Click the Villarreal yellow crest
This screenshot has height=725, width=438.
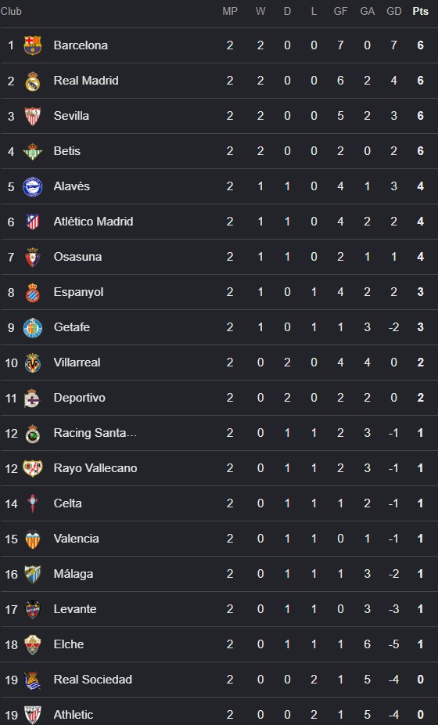[x=32, y=363]
